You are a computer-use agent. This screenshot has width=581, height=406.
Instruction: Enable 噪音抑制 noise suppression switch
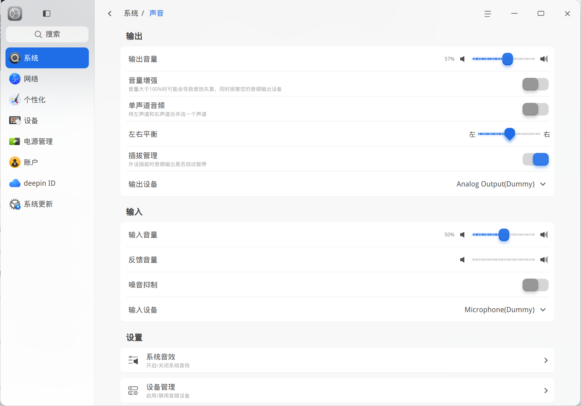coord(535,285)
